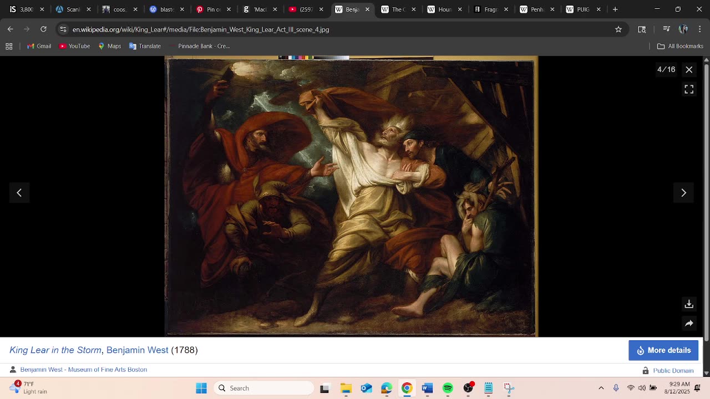Open the King Lear in the Storm link
The image size is (710, 399).
[x=55, y=350]
